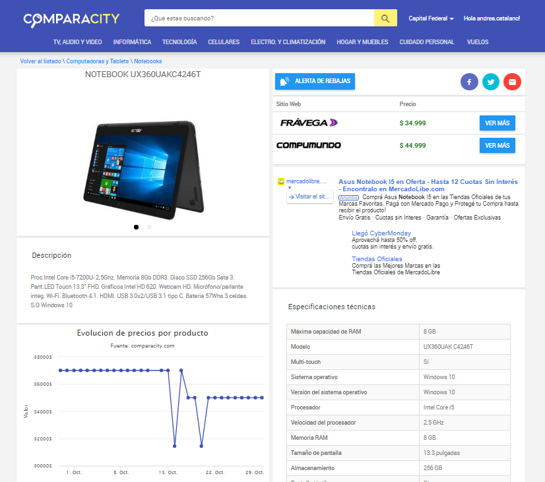Image resolution: width=545 pixels, height=482 pixels.
Task: Click the last data point near 29. Oct.
Action: (262, 398)
